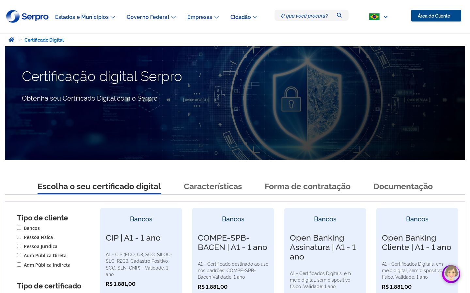This screenshot has height=293, width=470.
Task: Go to home via breadcrumb house icon
Action: point(11,40)
